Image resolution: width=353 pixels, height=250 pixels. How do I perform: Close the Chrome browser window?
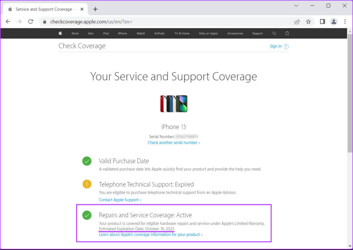click(x=344, y=6)
